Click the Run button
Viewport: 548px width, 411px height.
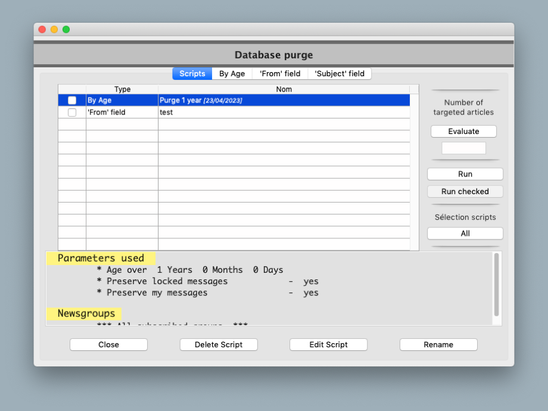tap(465, 174)
